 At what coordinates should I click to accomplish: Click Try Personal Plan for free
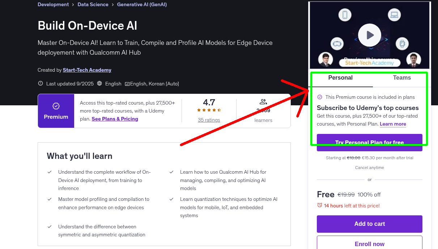(370, 143)
